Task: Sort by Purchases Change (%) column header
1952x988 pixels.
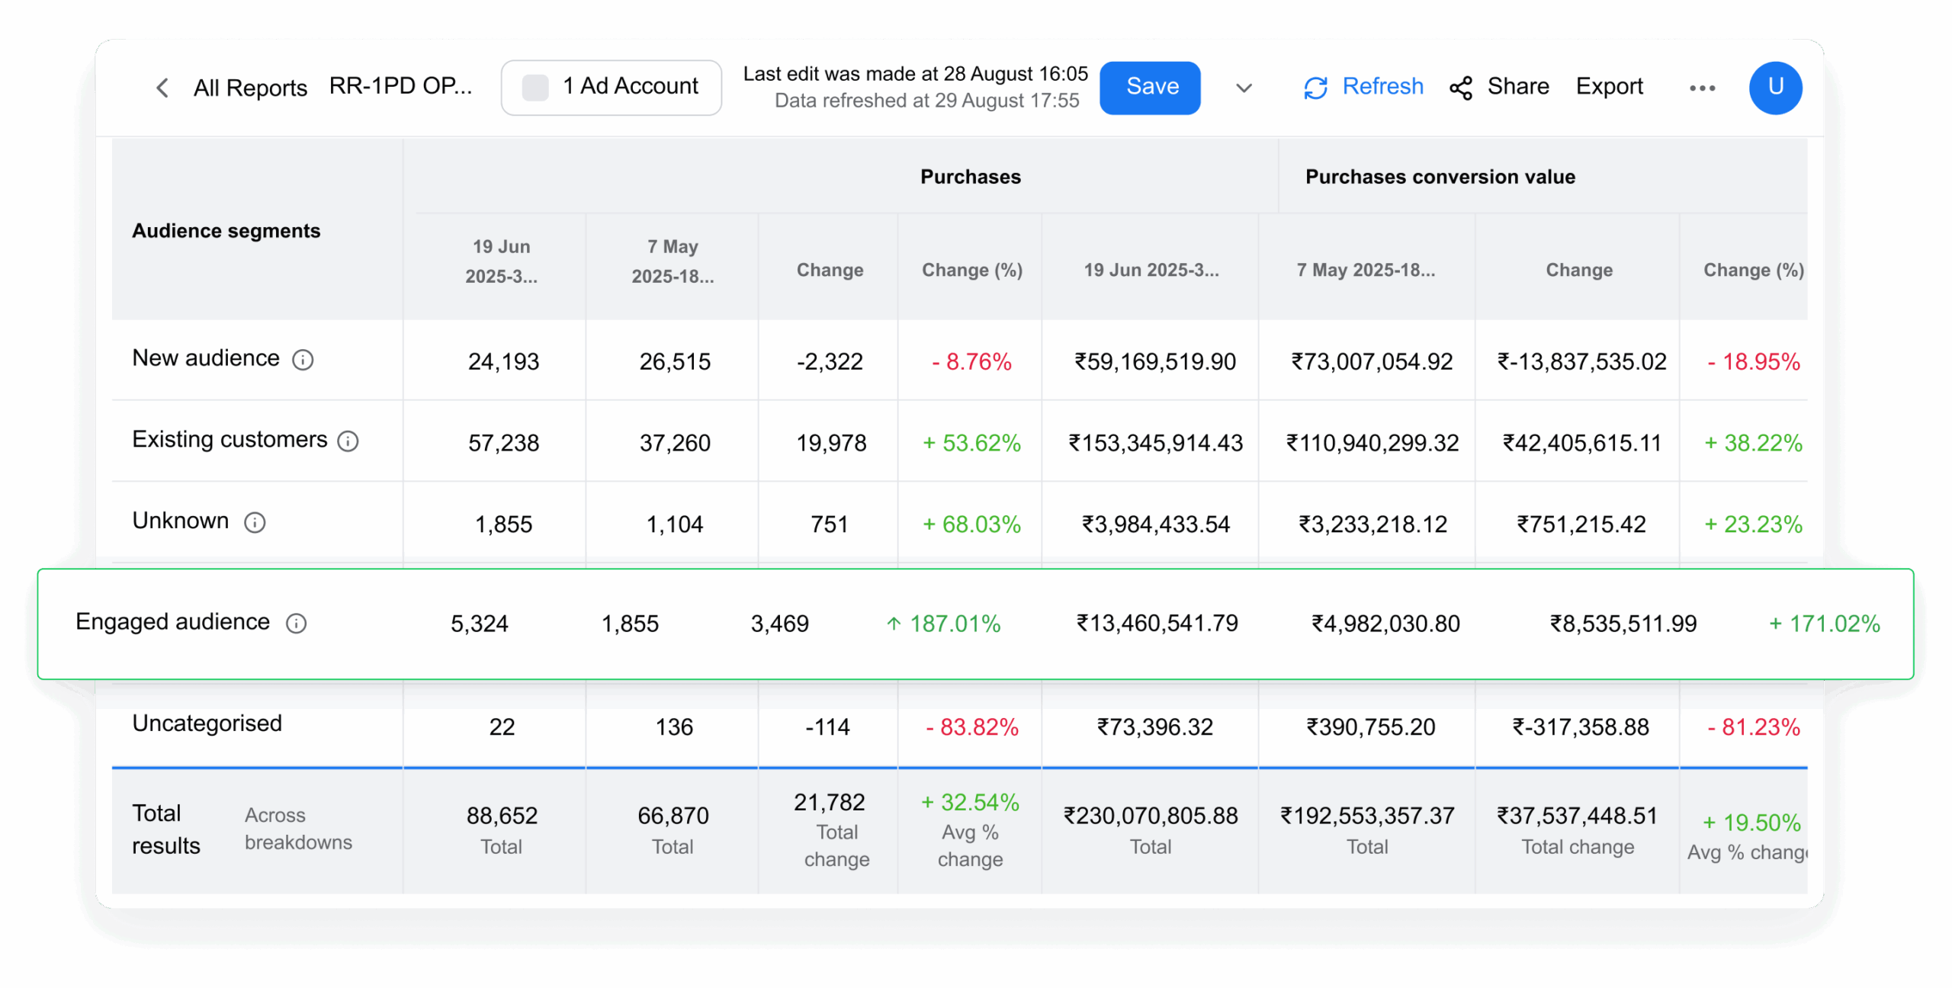Action: click(x=971, y=270)
